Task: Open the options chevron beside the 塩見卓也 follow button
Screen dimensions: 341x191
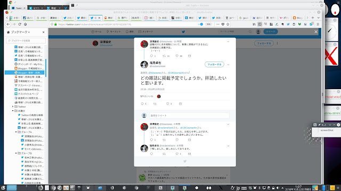Action: [x=228, y=65]
